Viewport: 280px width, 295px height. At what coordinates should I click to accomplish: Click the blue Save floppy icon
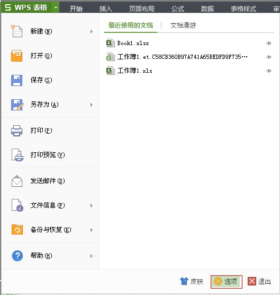pyautogui.click(x=17, y=80)
